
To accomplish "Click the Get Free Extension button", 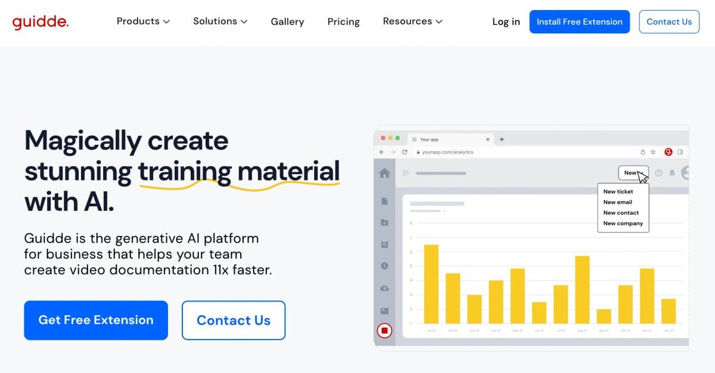I will coord(96,320).
